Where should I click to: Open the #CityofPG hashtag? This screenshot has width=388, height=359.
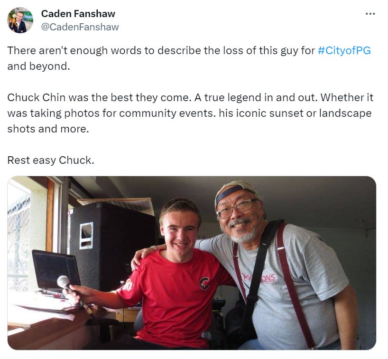click(x=344, y=50)
